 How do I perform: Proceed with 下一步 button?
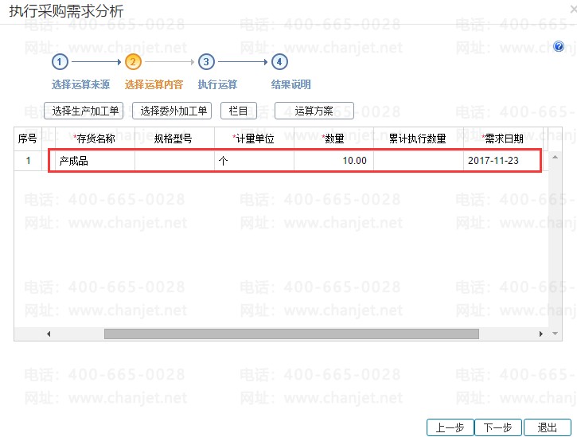[498, 427]
